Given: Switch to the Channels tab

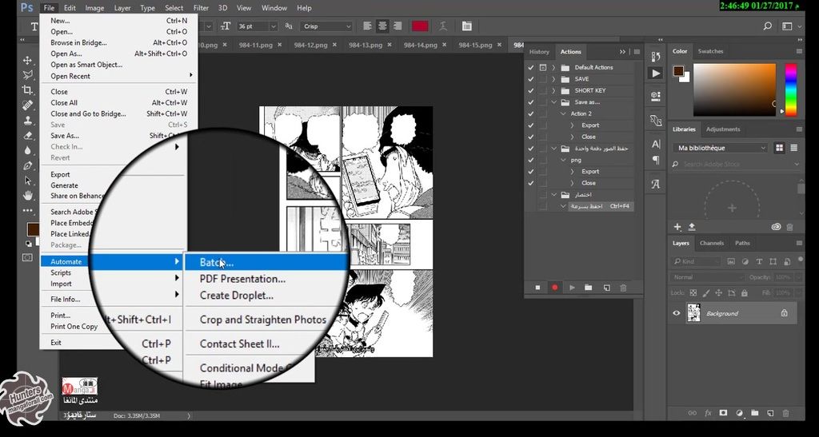Looking at the screenshot, I should (711, 243).
